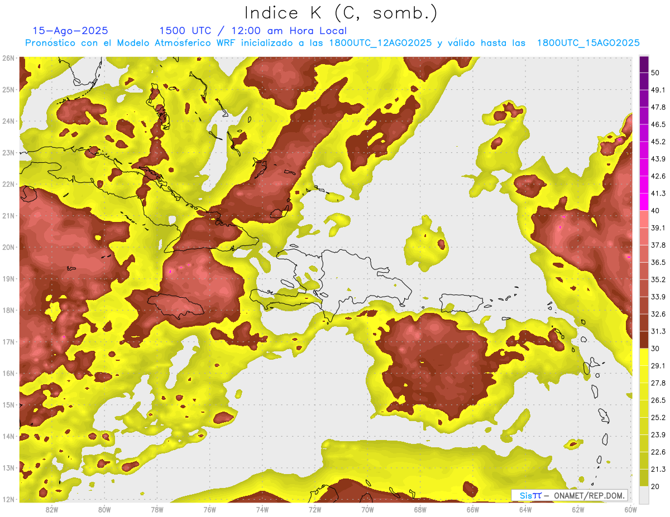Click colorbar label '23.9'
The width and height of the screenshot is (670, 517).
(658, 434)
